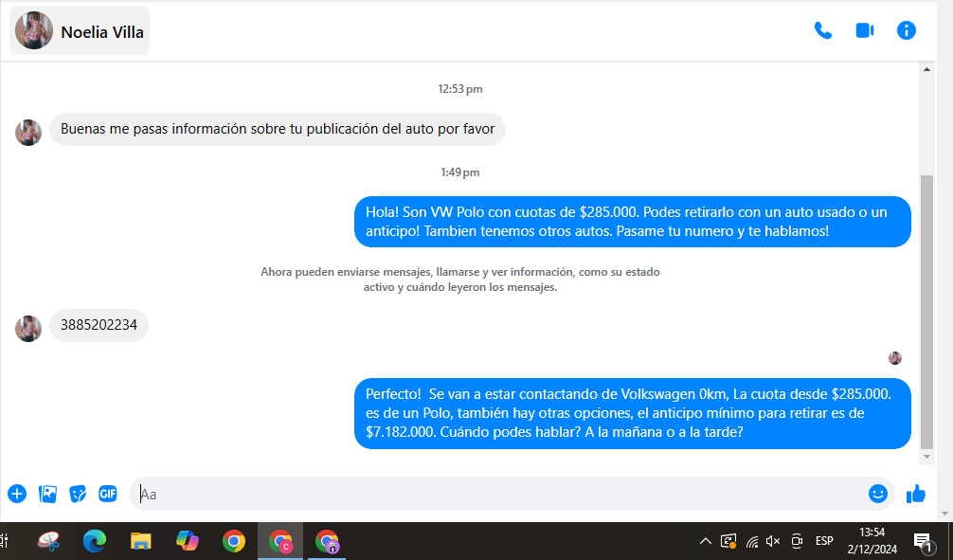Attach a photo or file

click(x=47, y=494)
